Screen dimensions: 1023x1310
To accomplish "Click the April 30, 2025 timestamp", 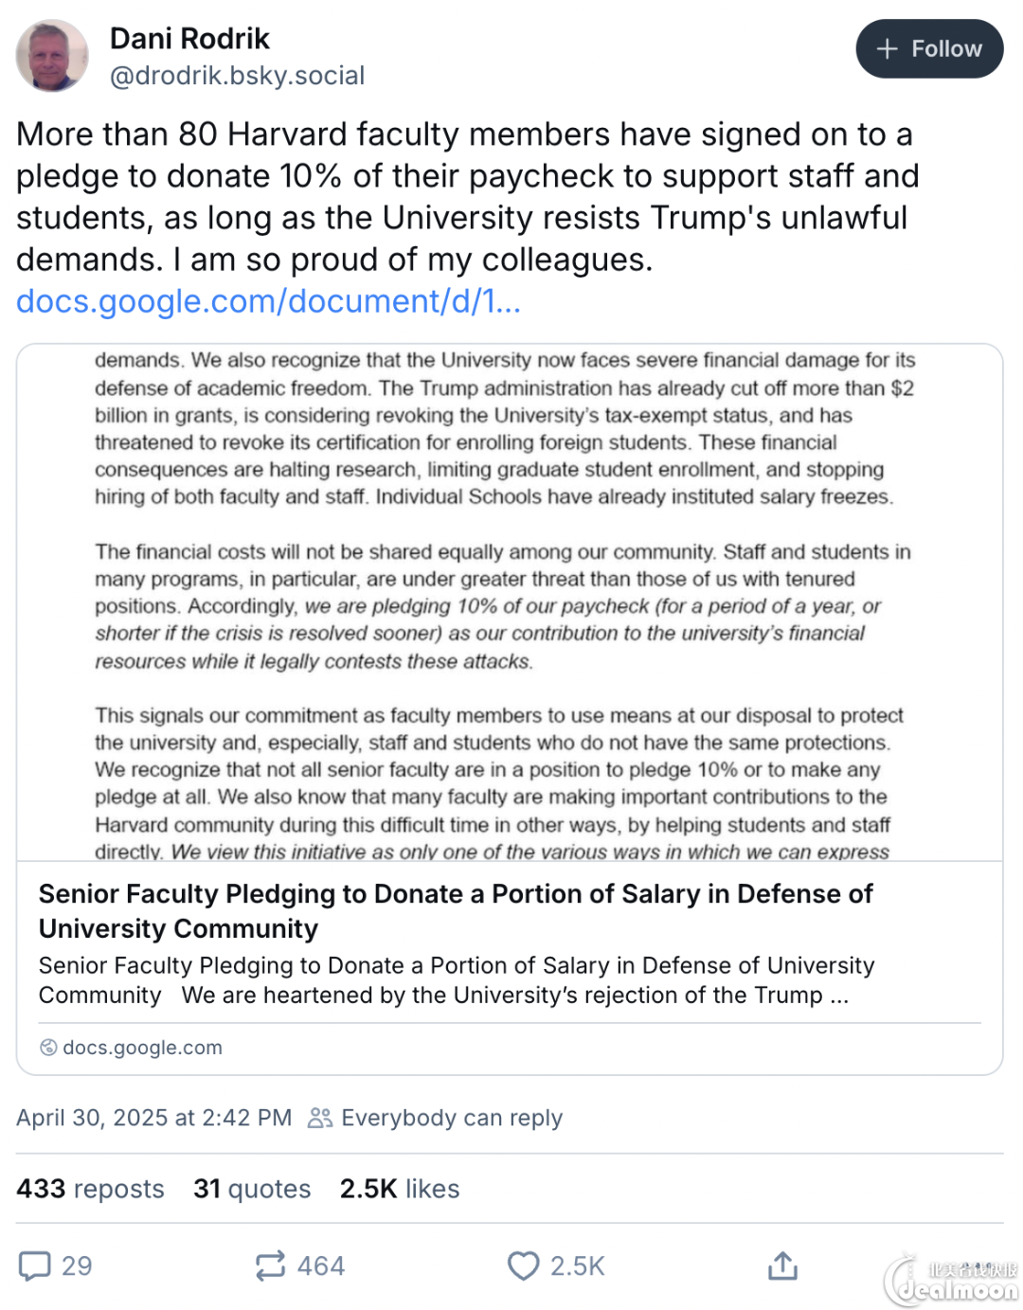I will (x=153, y=1118).
